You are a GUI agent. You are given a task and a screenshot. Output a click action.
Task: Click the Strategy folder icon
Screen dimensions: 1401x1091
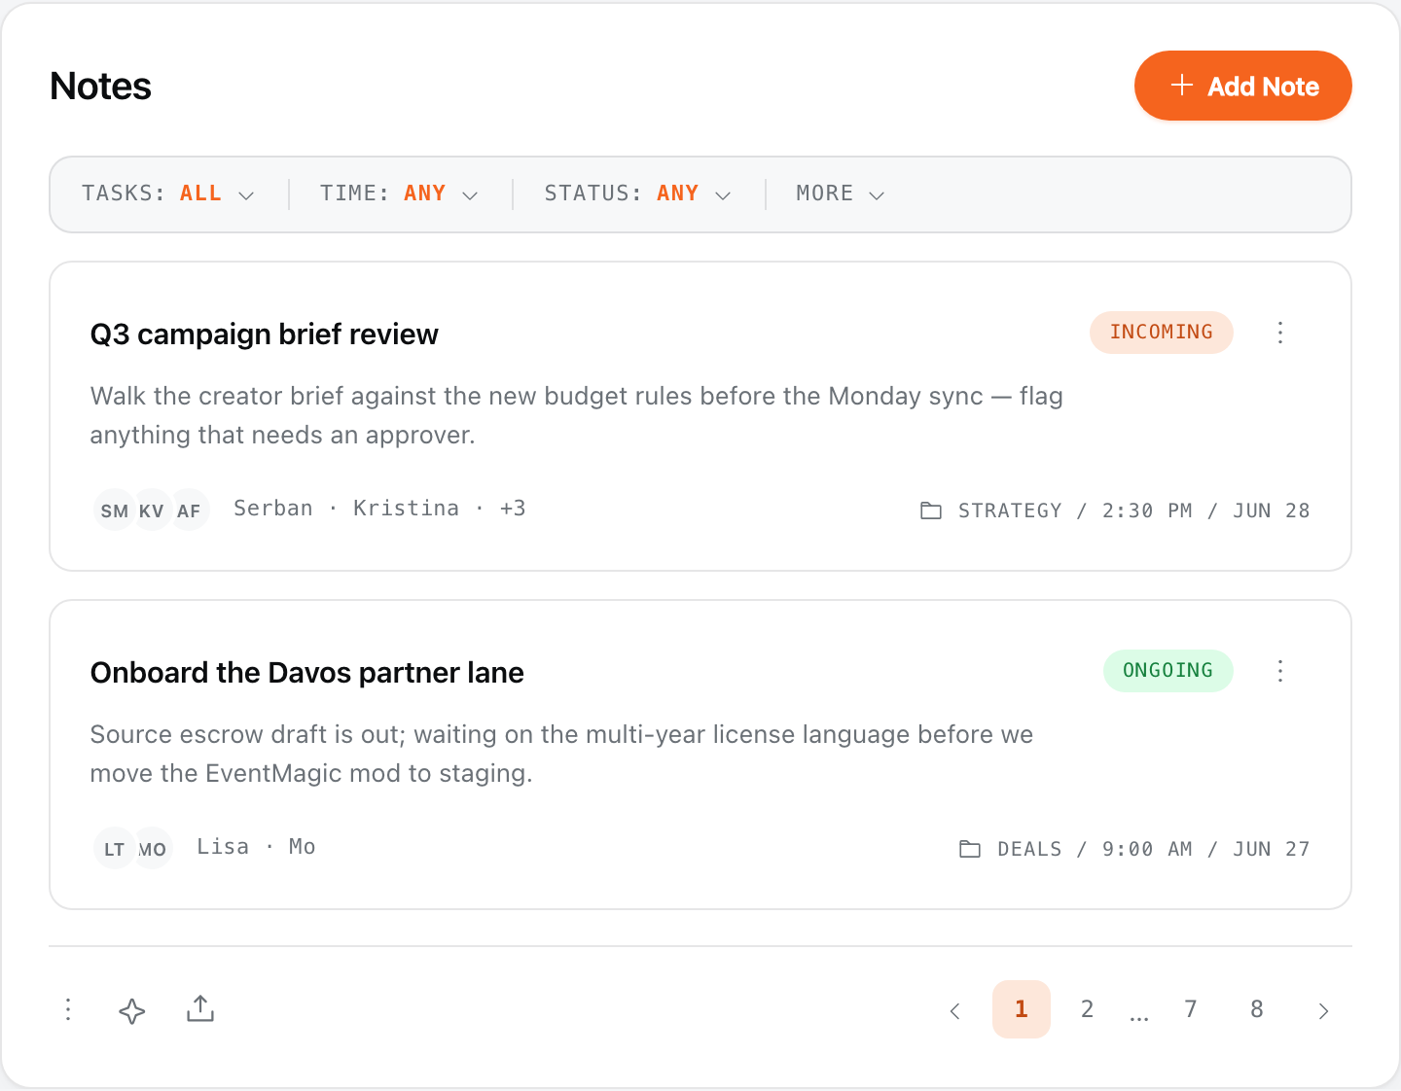[x=931, y=510]
